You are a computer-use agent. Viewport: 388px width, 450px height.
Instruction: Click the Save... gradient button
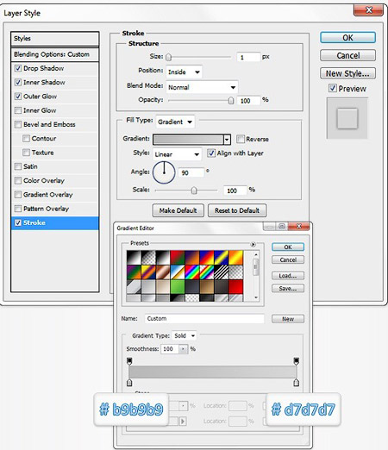tap(288, 289)
